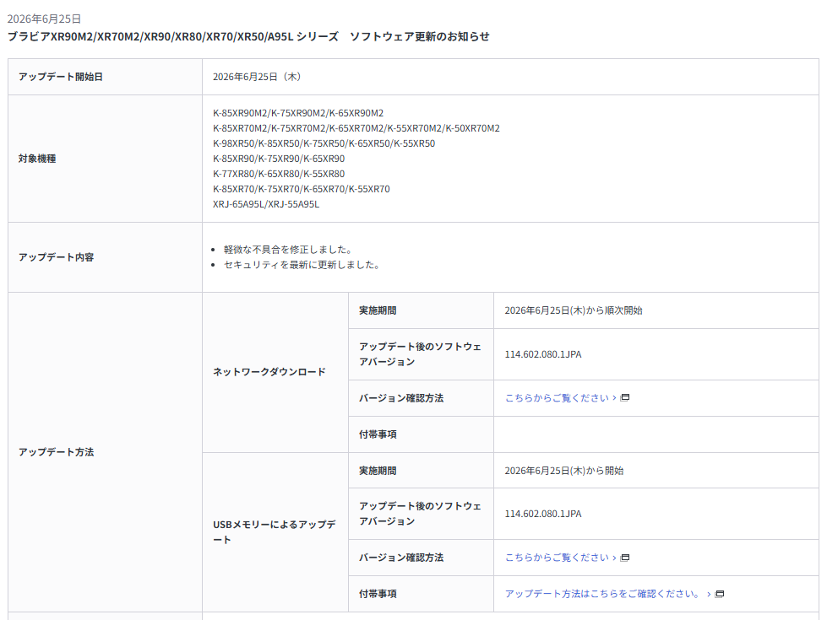
Task: Click the USBメモリーによるアップデート cell
Action: point(275,532)
